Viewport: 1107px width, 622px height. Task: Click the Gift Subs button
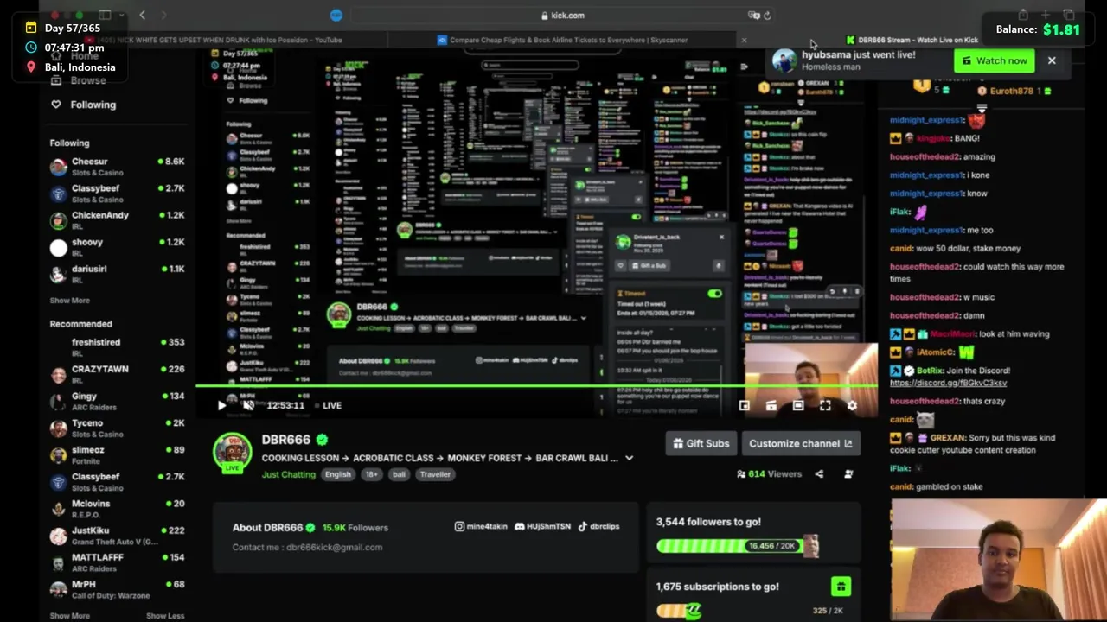coord(701,443)
